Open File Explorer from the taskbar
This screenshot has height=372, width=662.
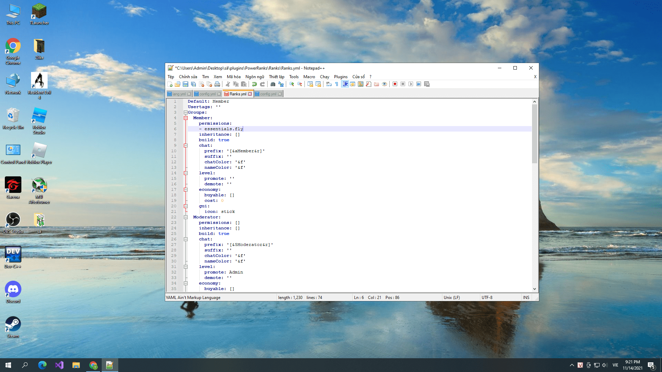click(76, 365)
